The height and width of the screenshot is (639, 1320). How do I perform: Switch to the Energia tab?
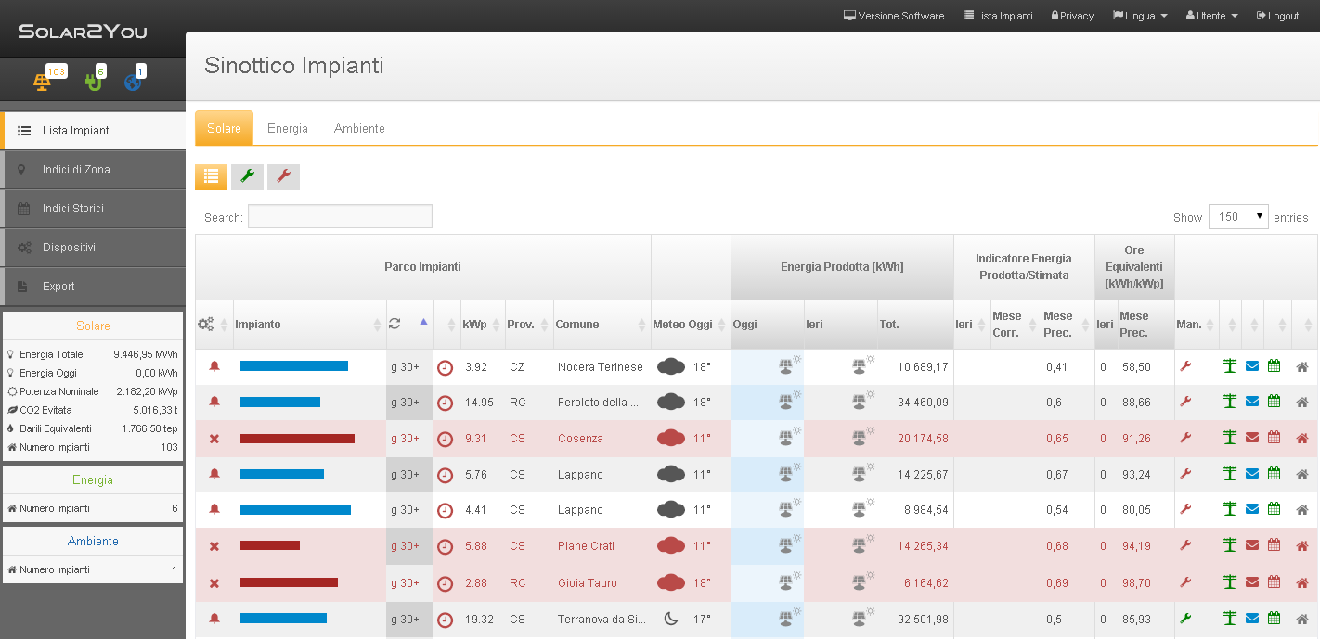point(288,128)
